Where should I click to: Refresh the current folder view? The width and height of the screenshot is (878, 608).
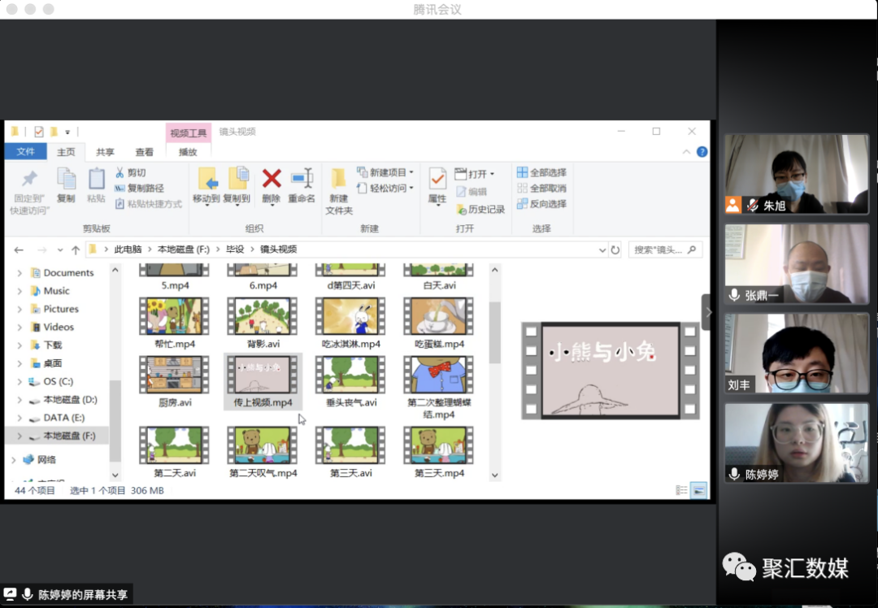click(x=615, y=250)
